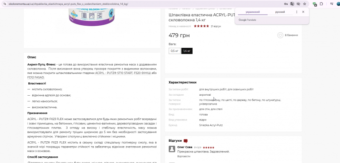Click the 'Властивості' heading

pos(37,84)
